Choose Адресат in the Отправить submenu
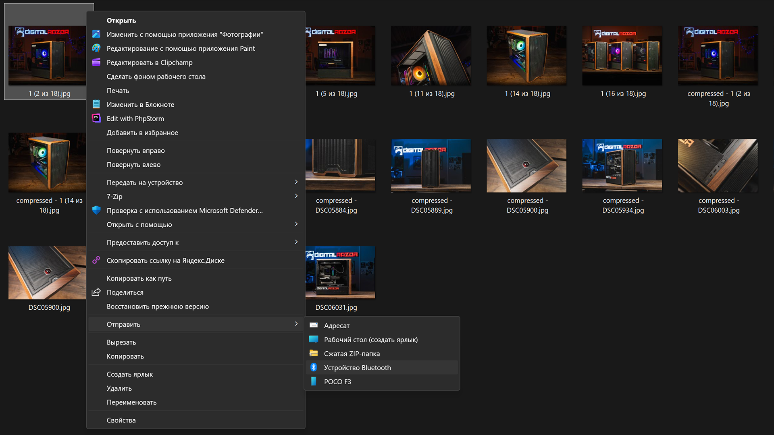Viewport: 774px width, 435px height. (x=337, y=325)
